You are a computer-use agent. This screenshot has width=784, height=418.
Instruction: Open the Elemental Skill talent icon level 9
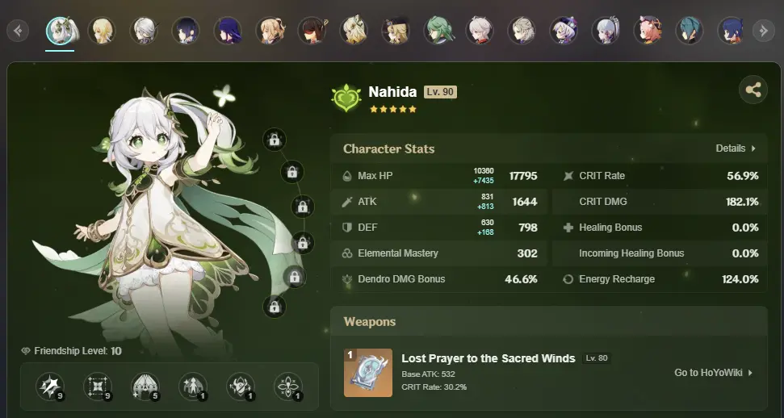click(x=98, y=387)
